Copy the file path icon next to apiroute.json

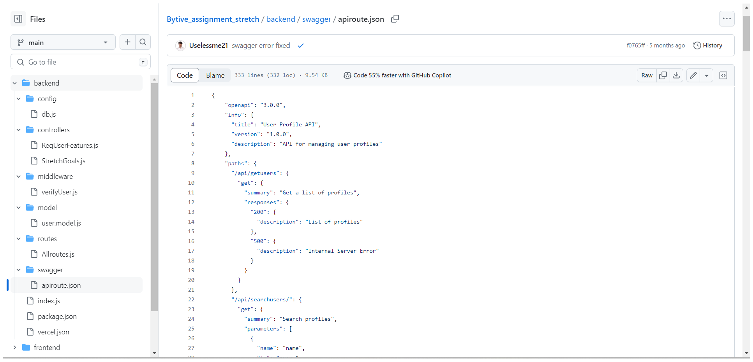click(395, 19)
